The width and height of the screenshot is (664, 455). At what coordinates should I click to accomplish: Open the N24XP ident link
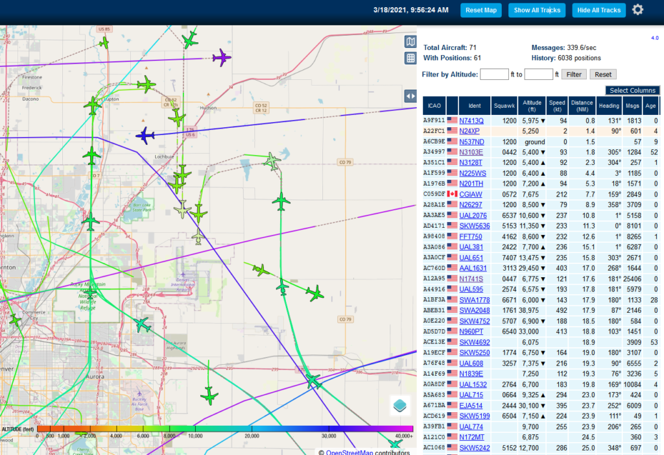coord(469,132)
